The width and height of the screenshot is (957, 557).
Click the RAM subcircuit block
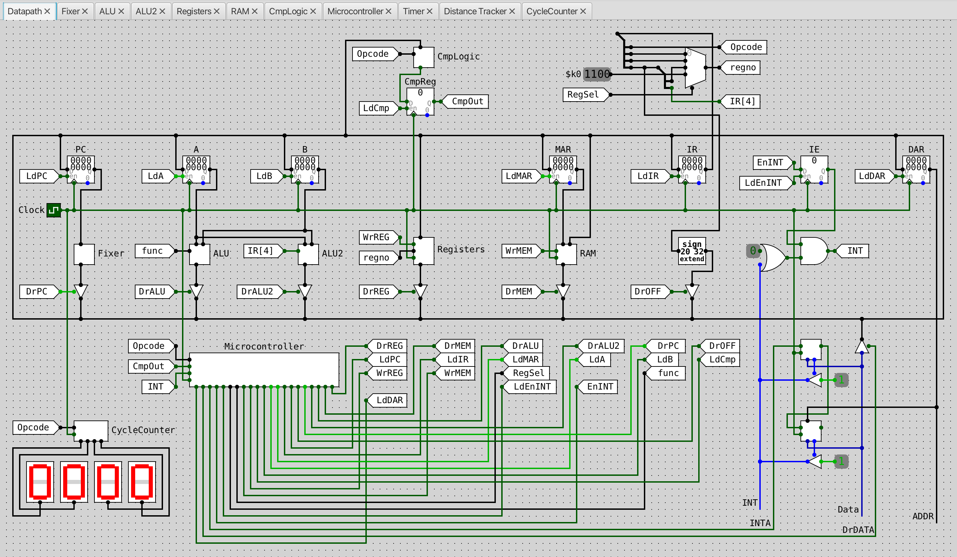click(x=566, y=254)
